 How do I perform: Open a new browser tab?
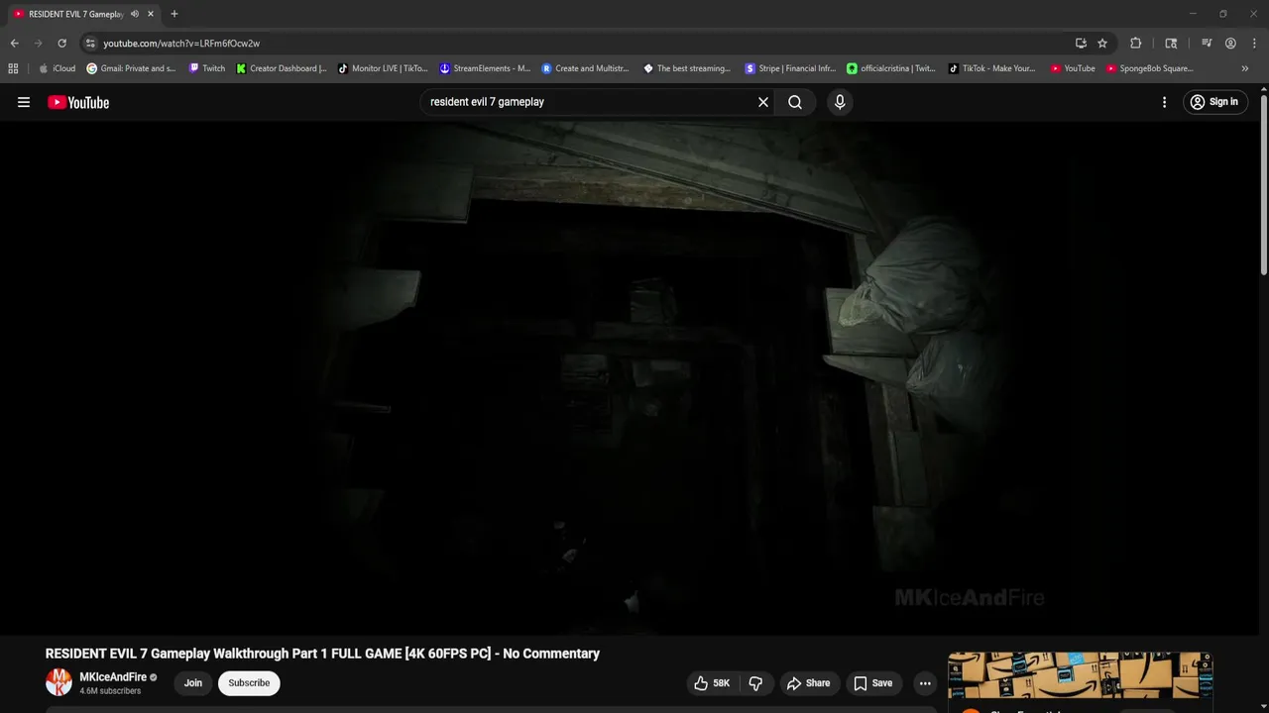click(x=174, y=14)
